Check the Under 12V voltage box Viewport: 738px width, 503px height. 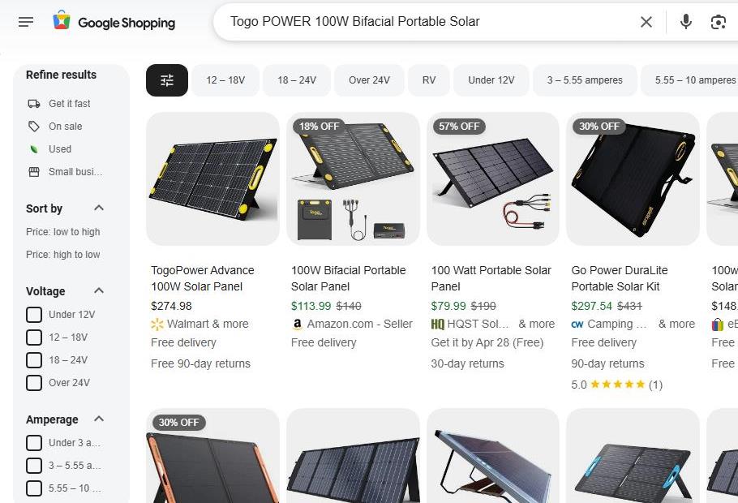pyautogui.click(x=34, y=315)
